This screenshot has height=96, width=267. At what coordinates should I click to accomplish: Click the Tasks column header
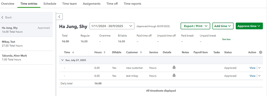tap(217, 52)
